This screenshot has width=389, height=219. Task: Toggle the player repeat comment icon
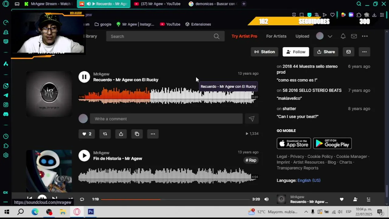(82, 199)
